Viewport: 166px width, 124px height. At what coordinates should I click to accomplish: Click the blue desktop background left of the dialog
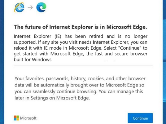point(2,62)
